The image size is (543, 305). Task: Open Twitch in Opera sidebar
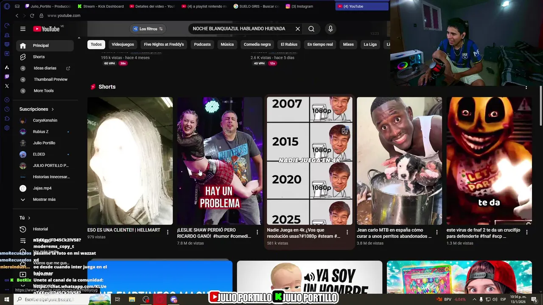click(7, 77)
